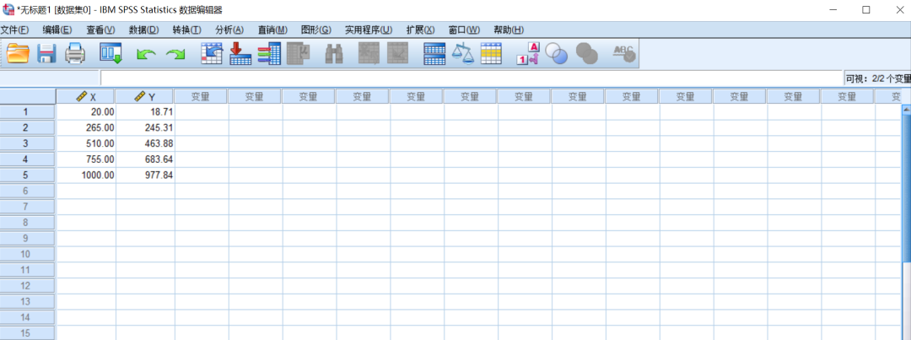911x340 pixels.
Task: Select the Go to case icon
Action: (212, 53)
